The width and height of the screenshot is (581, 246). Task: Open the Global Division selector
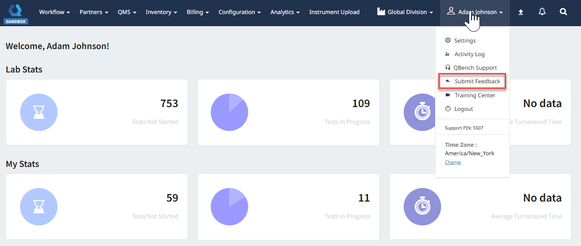(x=405, y=12)
